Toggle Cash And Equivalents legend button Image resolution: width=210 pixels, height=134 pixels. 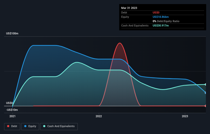click(59, 126)
